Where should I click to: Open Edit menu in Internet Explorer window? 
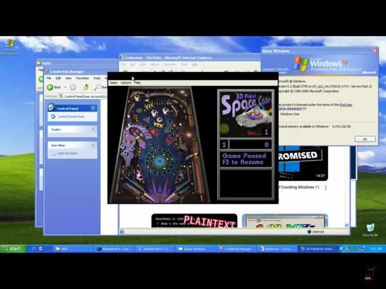point(133,64)
